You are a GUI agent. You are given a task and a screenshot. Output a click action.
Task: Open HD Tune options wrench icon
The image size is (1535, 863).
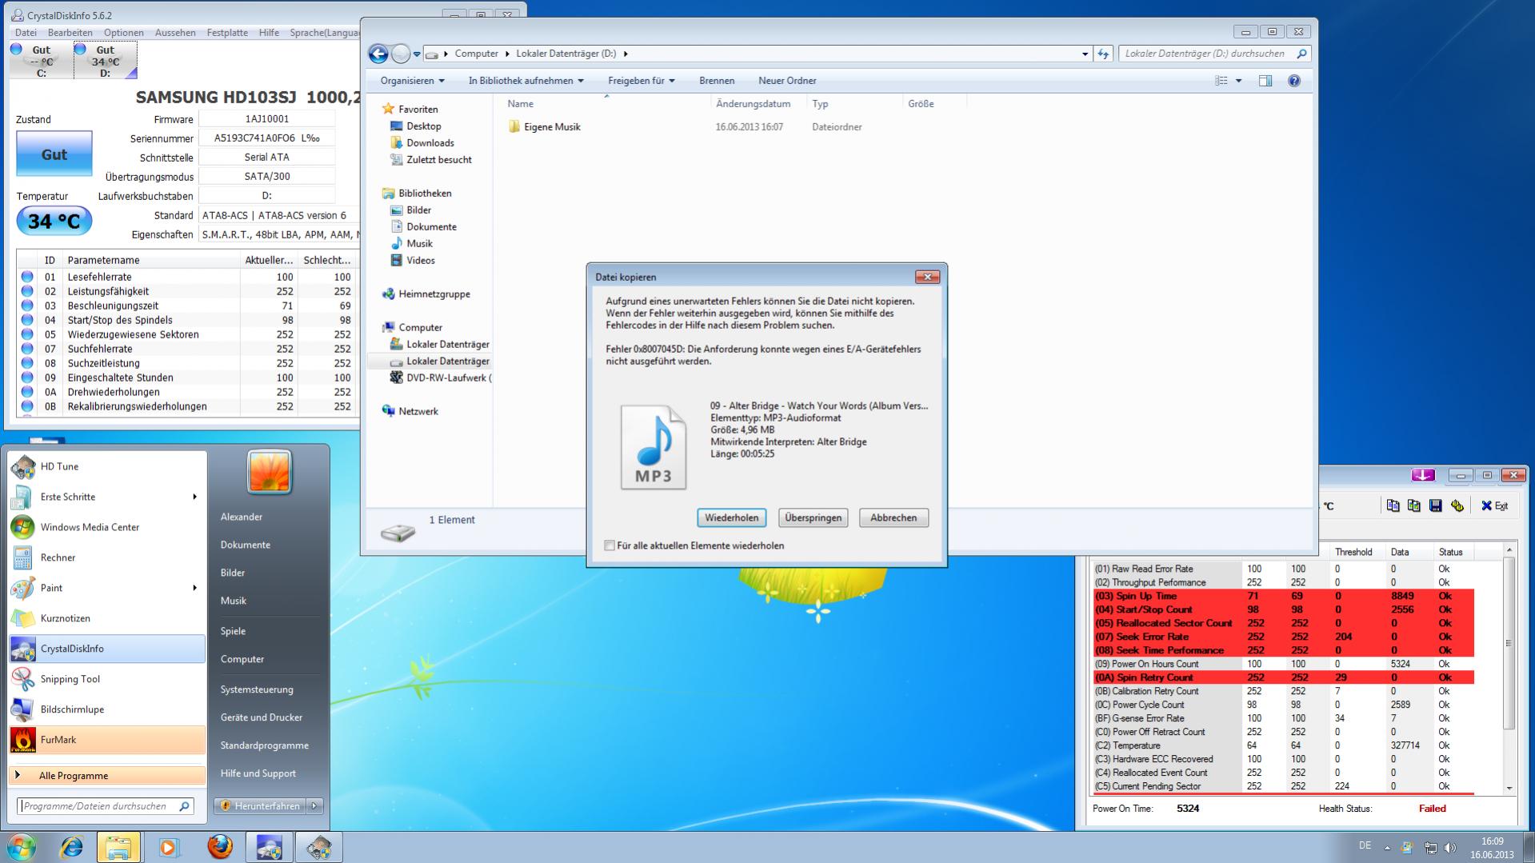1457,505
